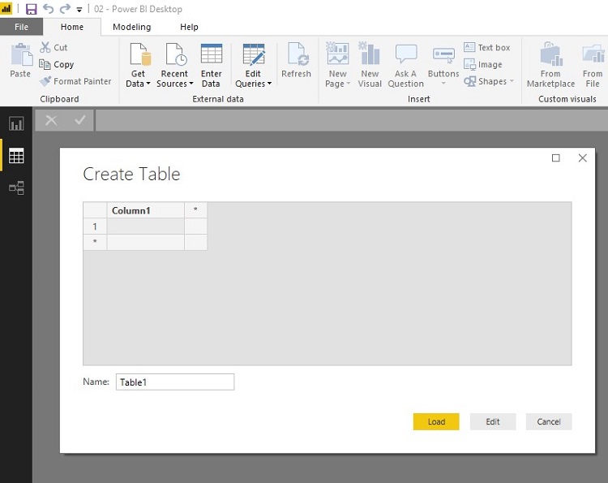608x483 pixels.
Task: Maximize the Create Table dialog
Action: tap(555, 158)
